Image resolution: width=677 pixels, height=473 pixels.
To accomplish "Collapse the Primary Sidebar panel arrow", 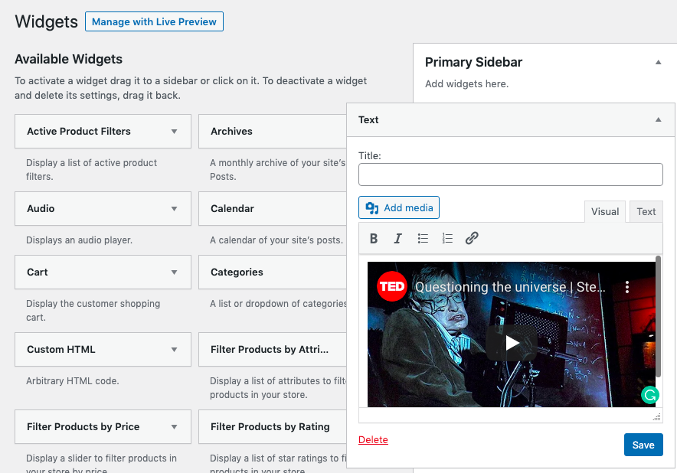I will pos(659,62).
